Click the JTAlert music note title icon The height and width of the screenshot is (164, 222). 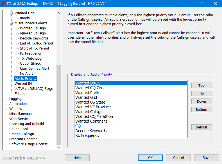(x=3, y=4)
